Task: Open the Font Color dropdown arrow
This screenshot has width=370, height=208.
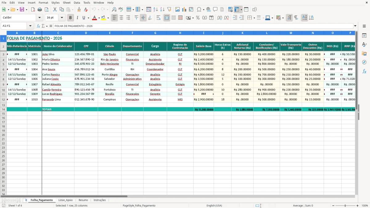Action: click(99, 18)
